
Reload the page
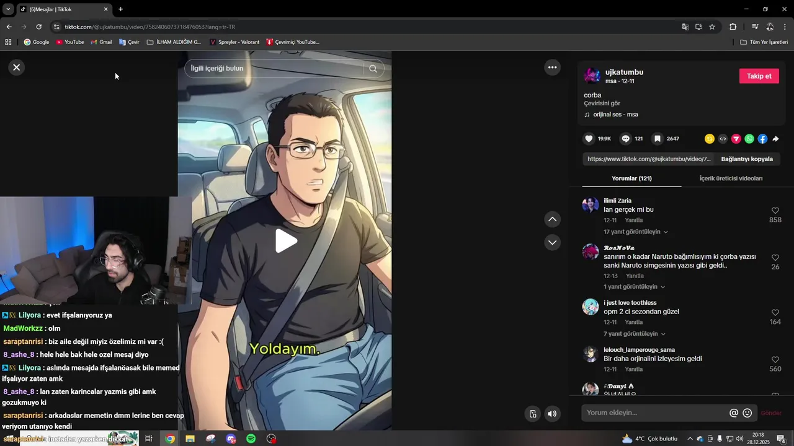tap(38, 27)
